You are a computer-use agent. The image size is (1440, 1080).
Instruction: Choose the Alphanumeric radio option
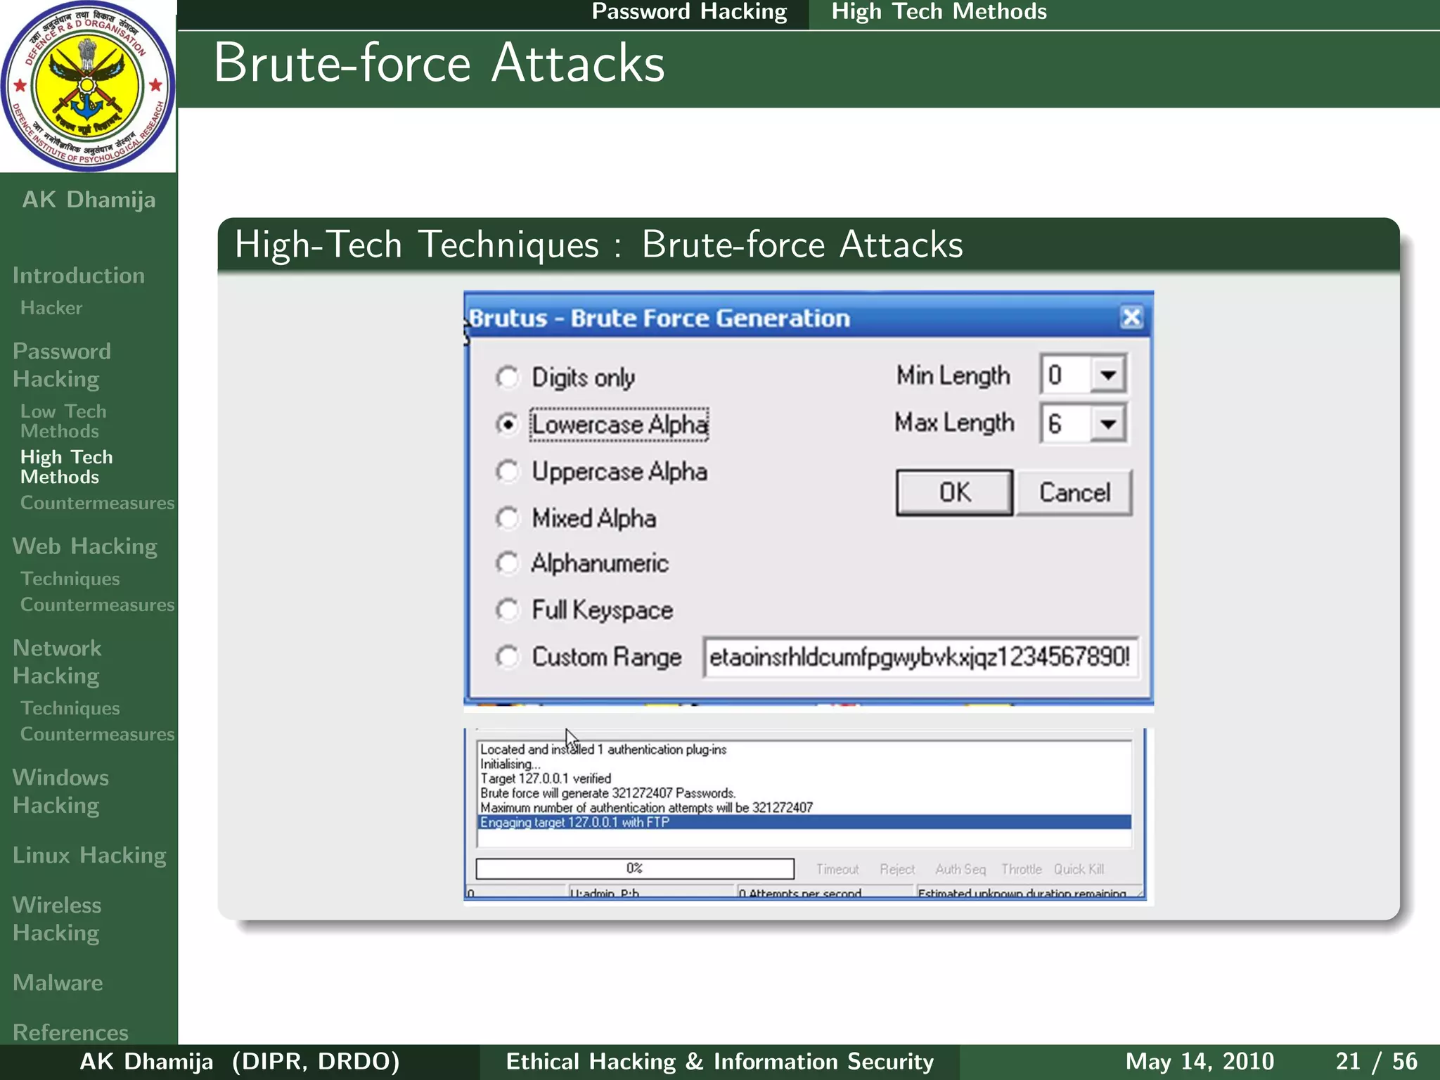click(507, 563)
